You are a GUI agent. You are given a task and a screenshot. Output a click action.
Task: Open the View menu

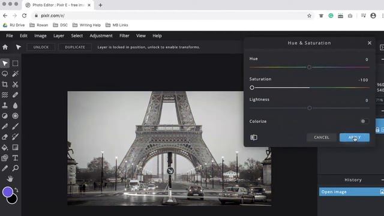tap(141, 36)
